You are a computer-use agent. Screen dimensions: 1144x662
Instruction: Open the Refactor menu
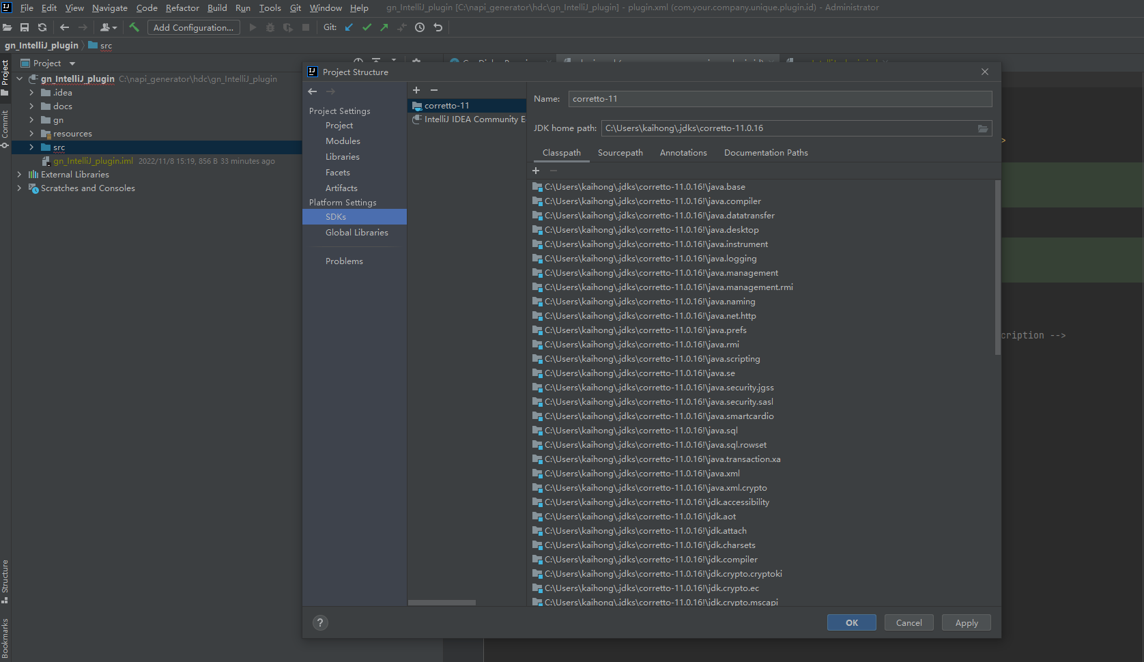[x=182, y=8]
